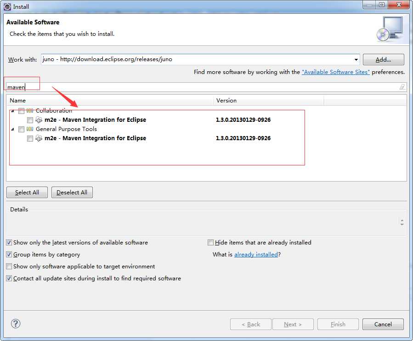The image size is (413, 341).
Task: Close the Install dialog window
Action: tap(399, 5)
